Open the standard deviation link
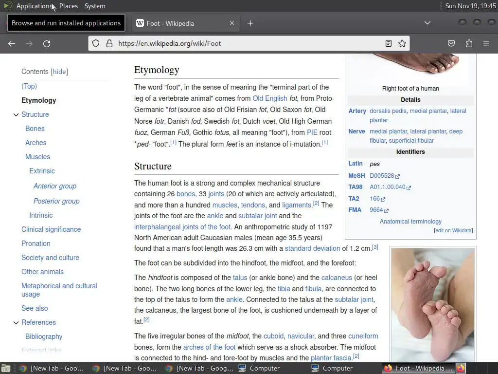498x374 pixels. [312, 249]
